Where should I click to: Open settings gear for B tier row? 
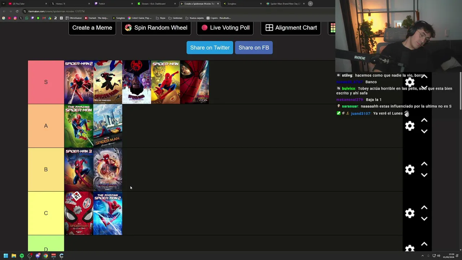click(410, 170)
